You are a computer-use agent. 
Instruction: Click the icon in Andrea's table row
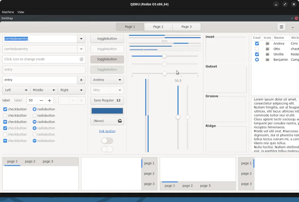pyautogui.click(x=267, y=44)
